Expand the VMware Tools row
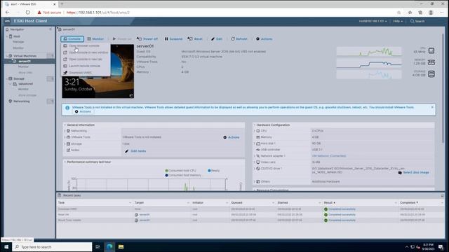Viewport: 449px width, 252px height. (65, 137)
